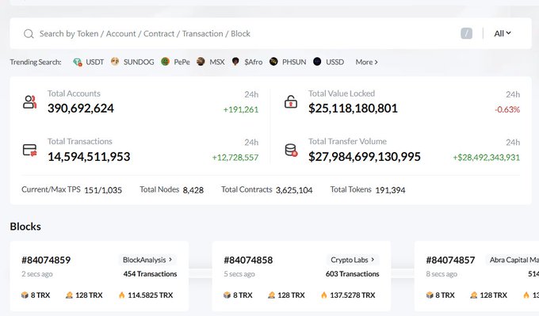Open SUNDOG trending search link

click(139, 62)
